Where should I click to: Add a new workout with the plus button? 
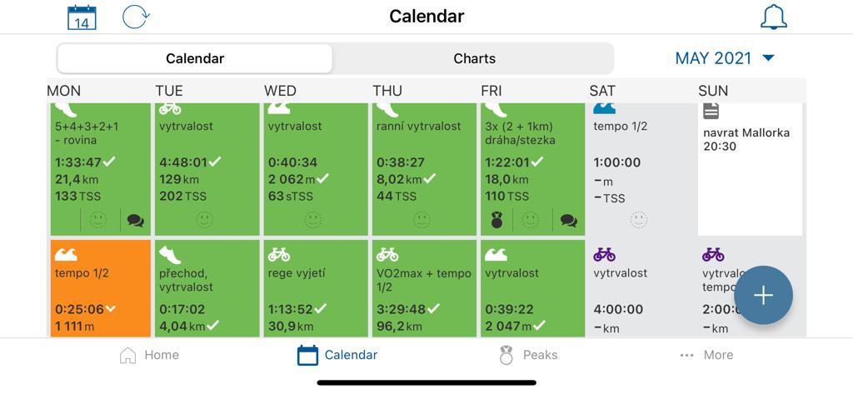click(x=763, y=295)
